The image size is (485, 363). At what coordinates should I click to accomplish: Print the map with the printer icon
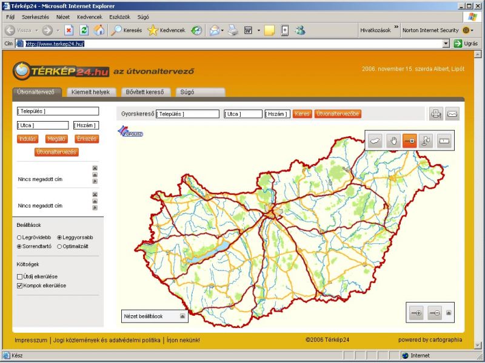[x=436, y=114]
